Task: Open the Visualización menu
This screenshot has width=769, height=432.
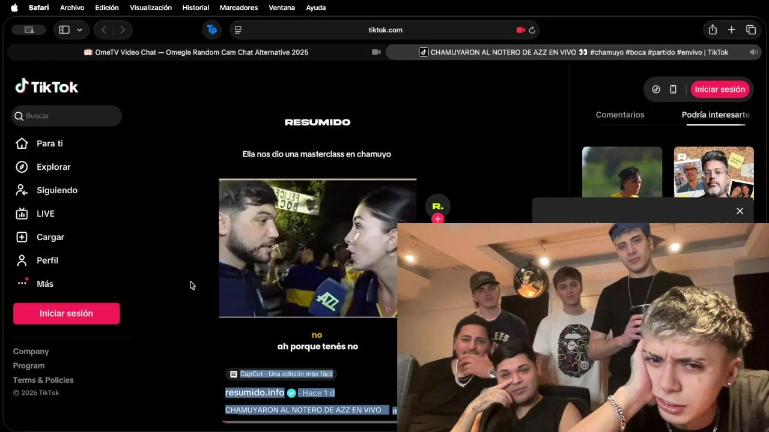Action: pyautogui.click(x=151, y=8)
